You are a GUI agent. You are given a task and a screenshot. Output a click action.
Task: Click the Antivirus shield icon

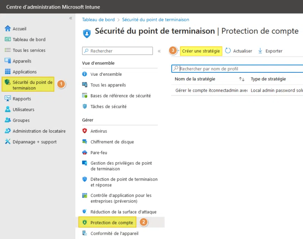point(85,131)
